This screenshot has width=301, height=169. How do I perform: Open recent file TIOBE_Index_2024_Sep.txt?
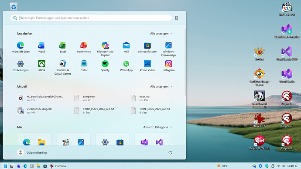(94, 110)
